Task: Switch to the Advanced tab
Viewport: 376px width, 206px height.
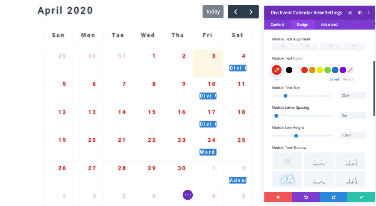Action: tap(329, 24)
